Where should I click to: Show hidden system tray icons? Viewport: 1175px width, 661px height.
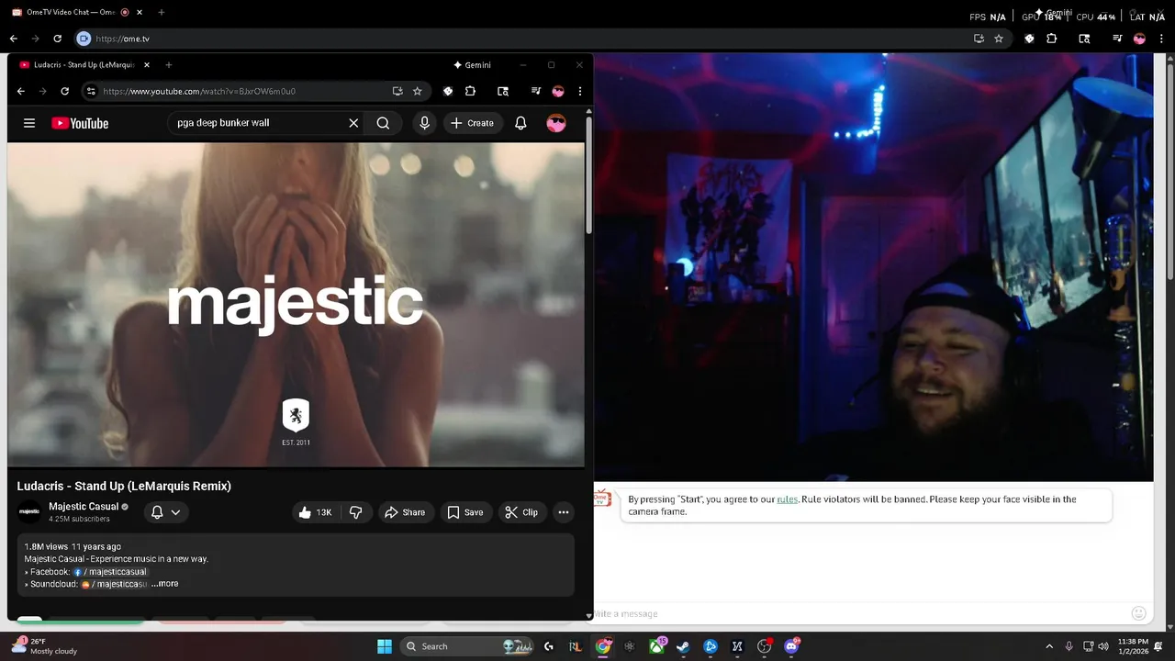pyautogui.click(x=1049, y=646)
